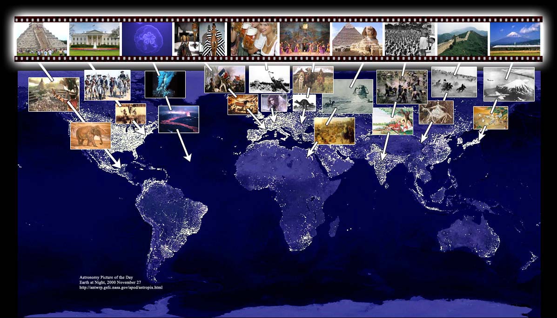
Task: Select the black-and-white galloping horsemen photo
Action: coord(454,81)
